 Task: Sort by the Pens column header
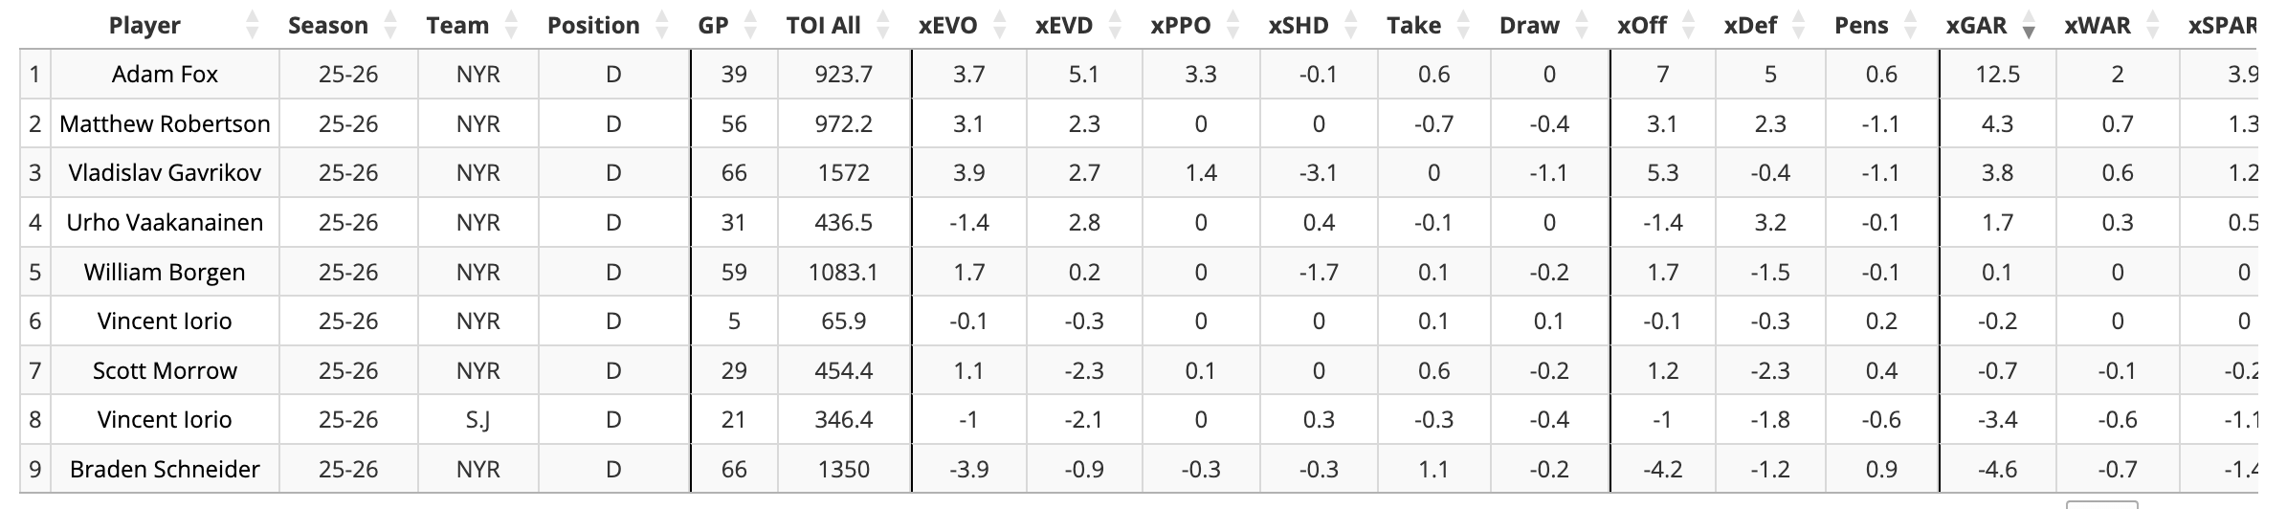(x=1861, y=26)
